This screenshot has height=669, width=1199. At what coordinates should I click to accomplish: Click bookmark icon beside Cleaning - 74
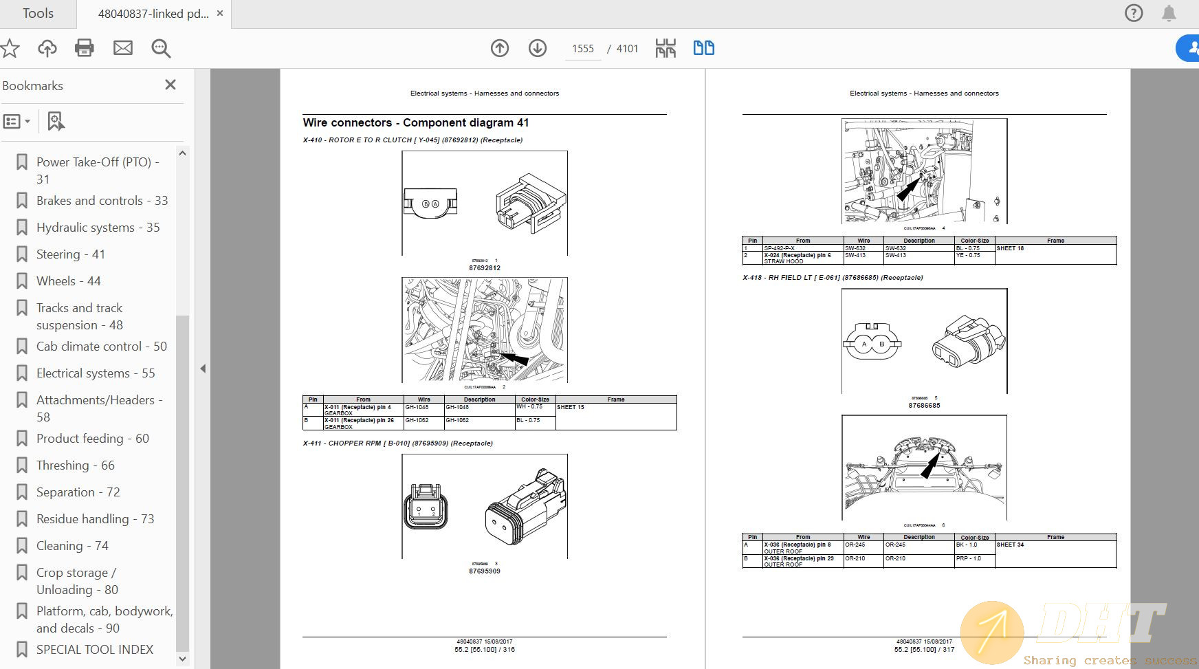click(x=22, y=546)
